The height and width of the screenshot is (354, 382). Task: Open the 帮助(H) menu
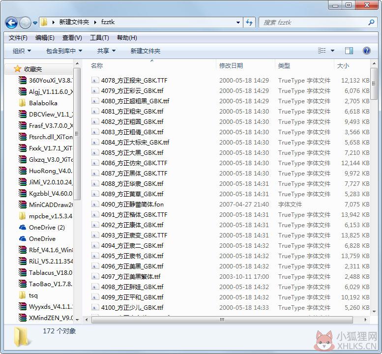(x=127, y=38)
